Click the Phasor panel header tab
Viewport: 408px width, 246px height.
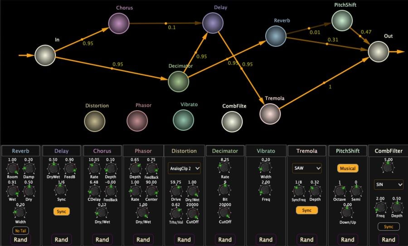click(x=143, y=151)
